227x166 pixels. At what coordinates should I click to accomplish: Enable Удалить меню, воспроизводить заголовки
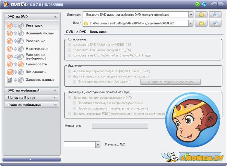coord(69,76)
